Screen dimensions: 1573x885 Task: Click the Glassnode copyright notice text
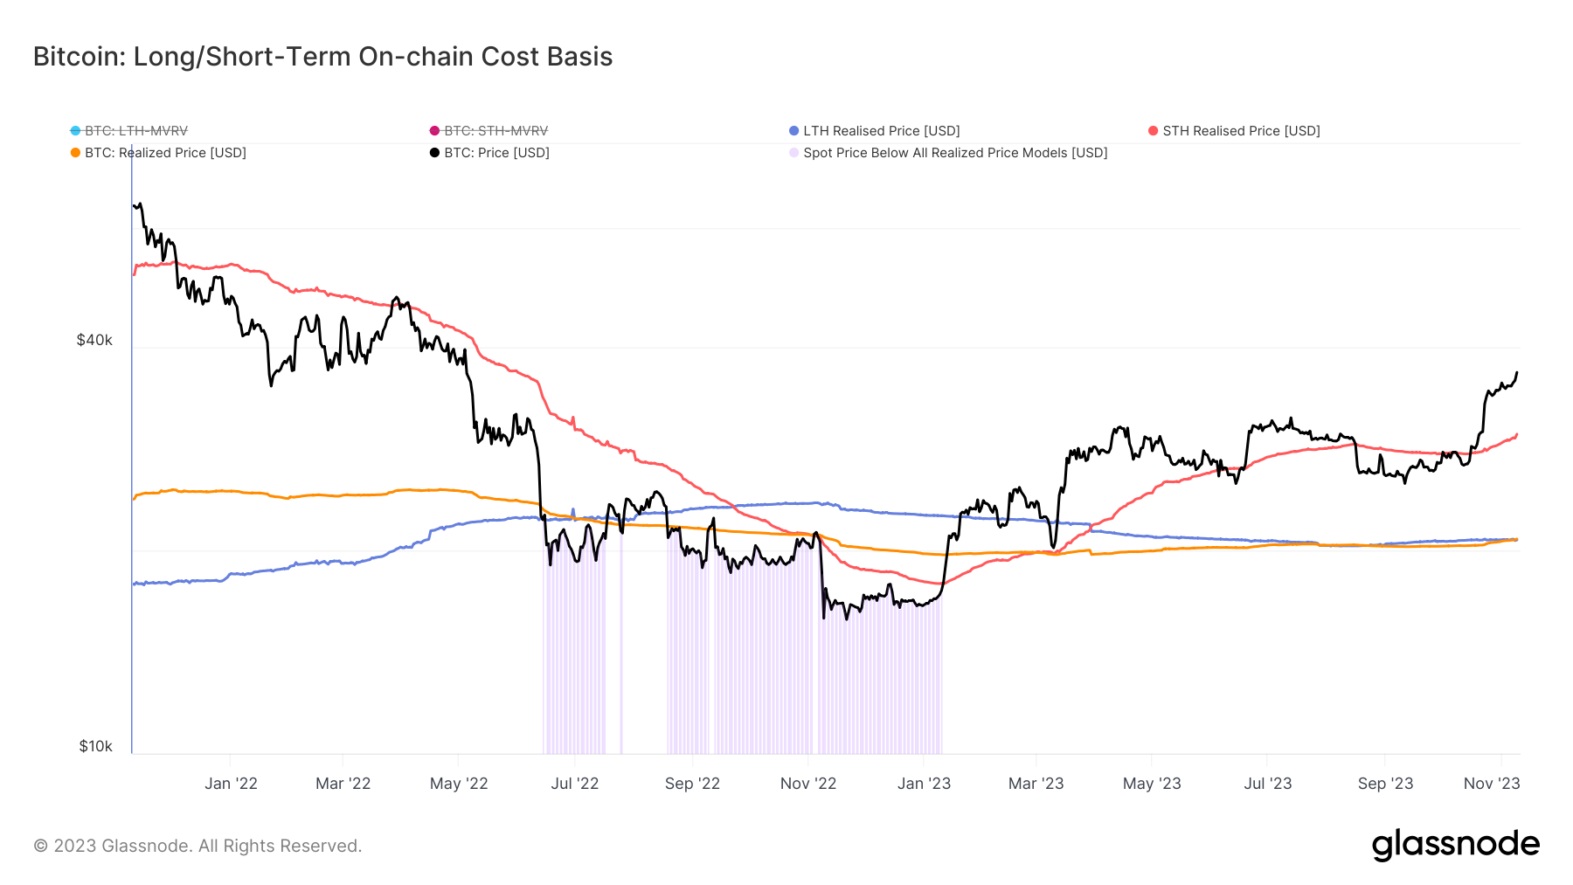pyautogui.click(x=197, y=846)
